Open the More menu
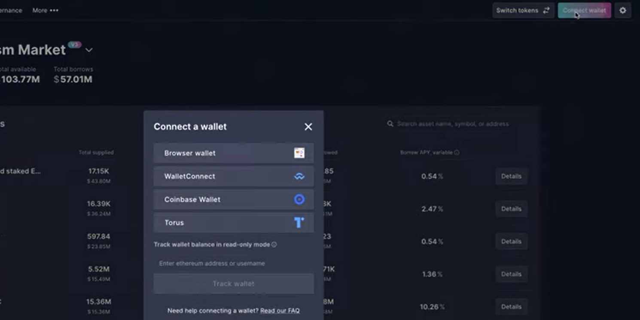The height and width of the screenshot is (320, 640). pos(45,10)
